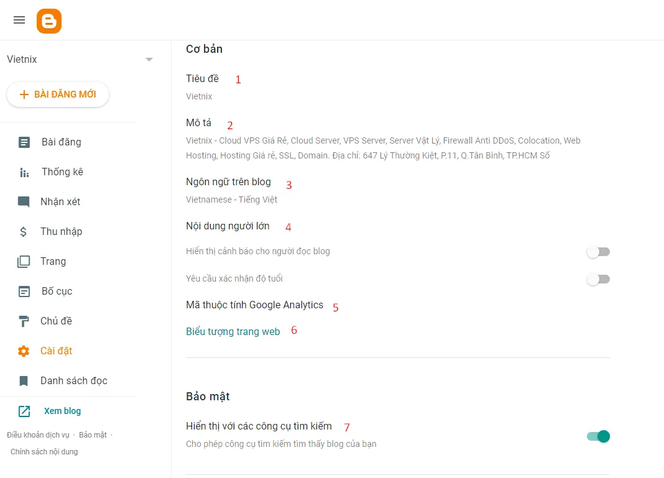The image size is (664, 478).
Task: Click the Bài đăng posts icon
Action: click(x=24, y=142)
